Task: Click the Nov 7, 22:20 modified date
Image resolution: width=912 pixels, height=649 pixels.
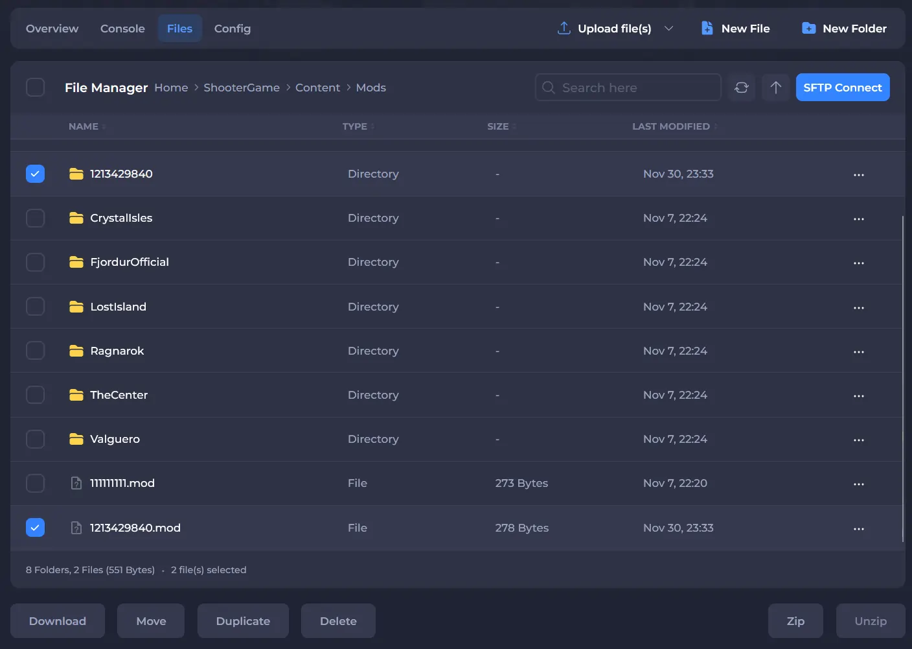Action: point(675,483)
